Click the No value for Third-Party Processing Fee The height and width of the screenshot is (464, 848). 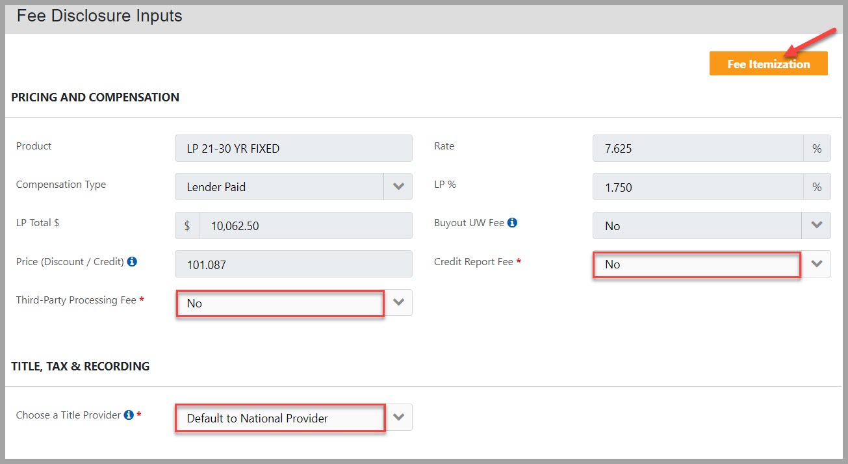tap(194, 302)
